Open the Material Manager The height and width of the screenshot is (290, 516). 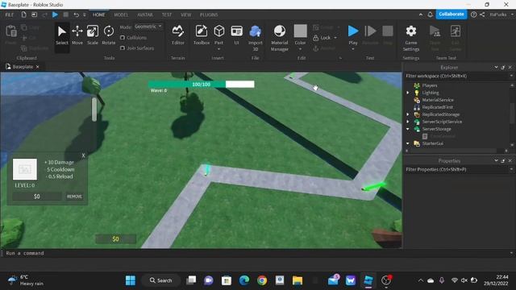pyautogui.click(x=280, y=38)
